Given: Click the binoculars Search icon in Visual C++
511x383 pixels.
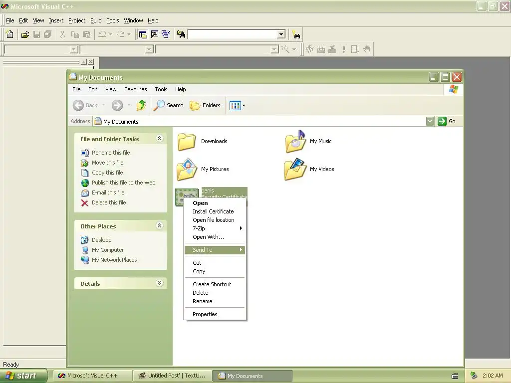Looking at the screenshot, I should (296, 34).
